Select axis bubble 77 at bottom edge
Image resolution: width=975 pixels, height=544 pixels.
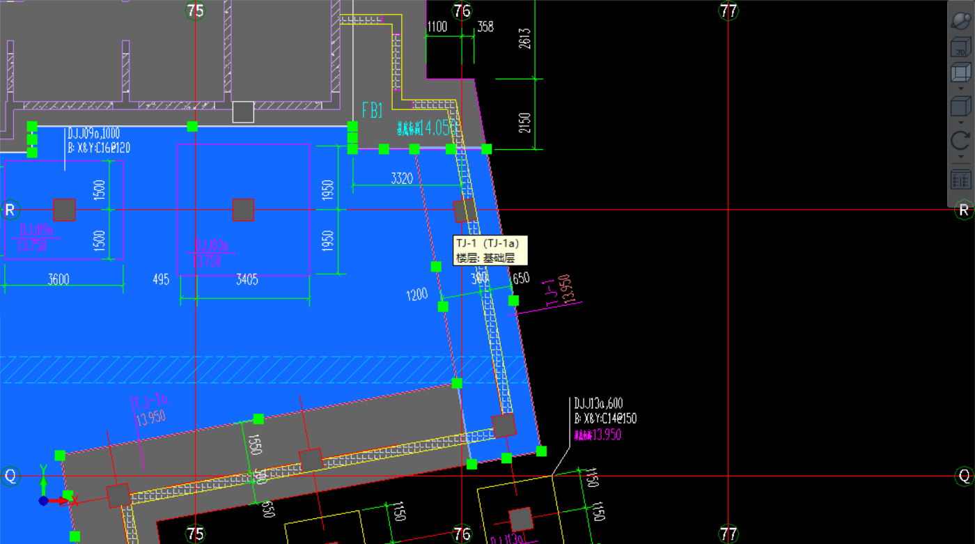click(728, 534)
